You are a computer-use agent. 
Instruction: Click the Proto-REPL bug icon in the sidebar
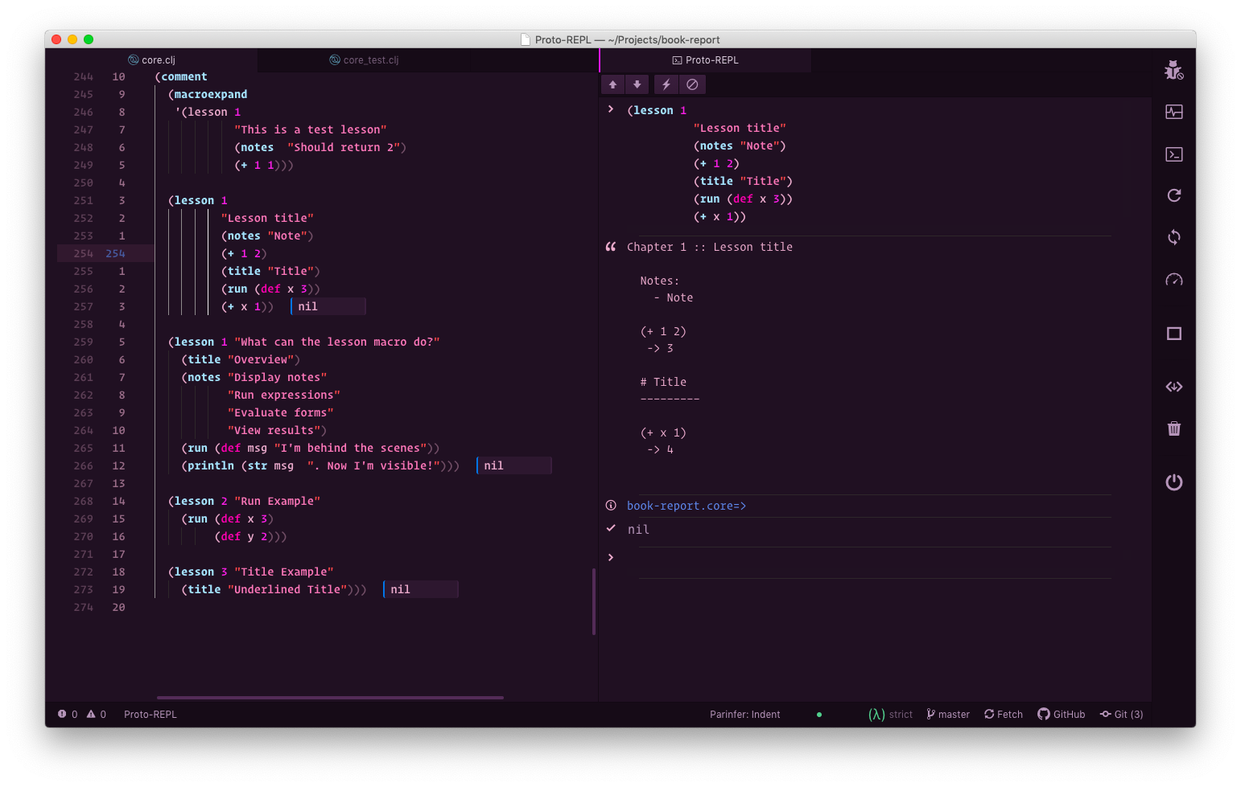pyautogui.click(x=1173, y=70)
